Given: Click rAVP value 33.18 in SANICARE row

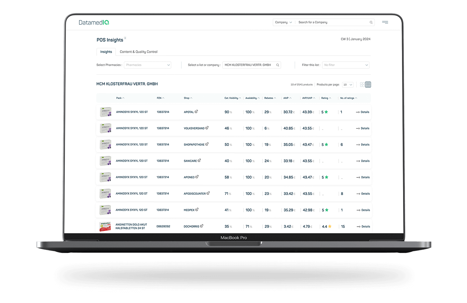Looking at the screenshot, I should [x=289, y=161].
